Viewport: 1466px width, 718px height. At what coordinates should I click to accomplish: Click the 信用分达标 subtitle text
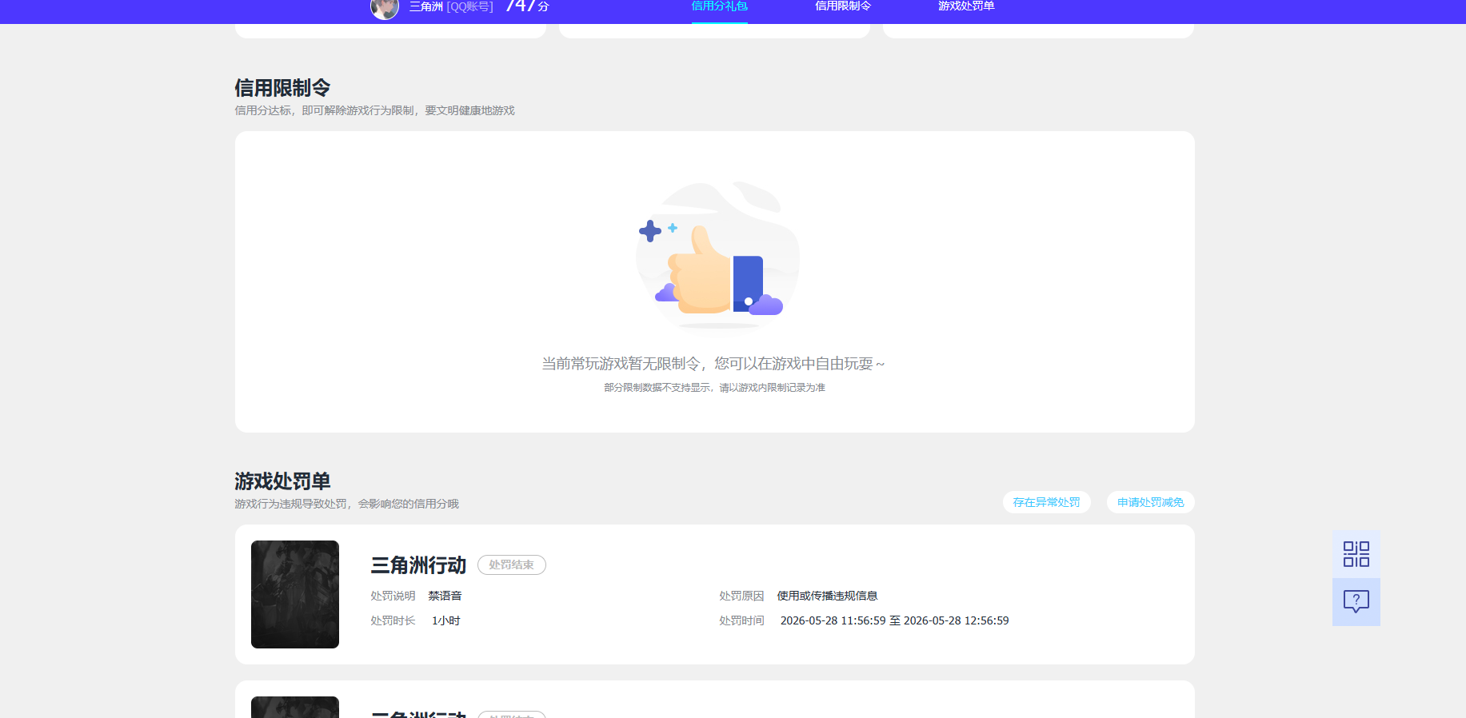374,110
